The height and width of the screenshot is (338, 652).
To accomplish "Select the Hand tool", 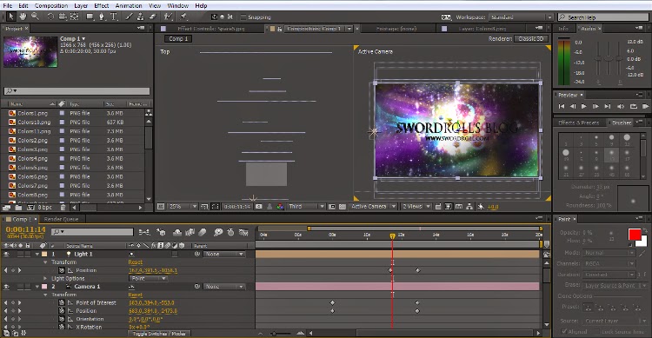I will pos(23,17).
